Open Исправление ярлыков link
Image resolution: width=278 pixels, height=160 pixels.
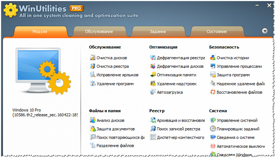click(117, 75)
